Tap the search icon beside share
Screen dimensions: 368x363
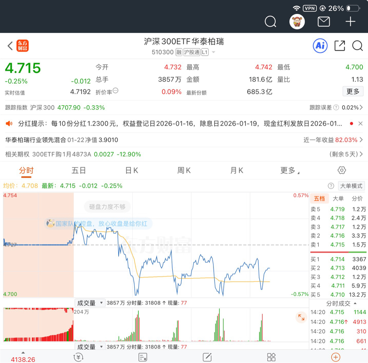[358, 46]
